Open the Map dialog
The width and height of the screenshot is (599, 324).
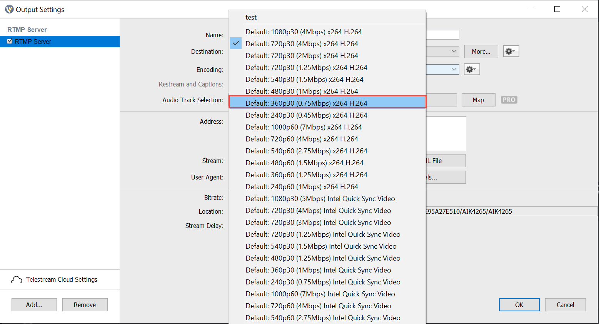478,100
